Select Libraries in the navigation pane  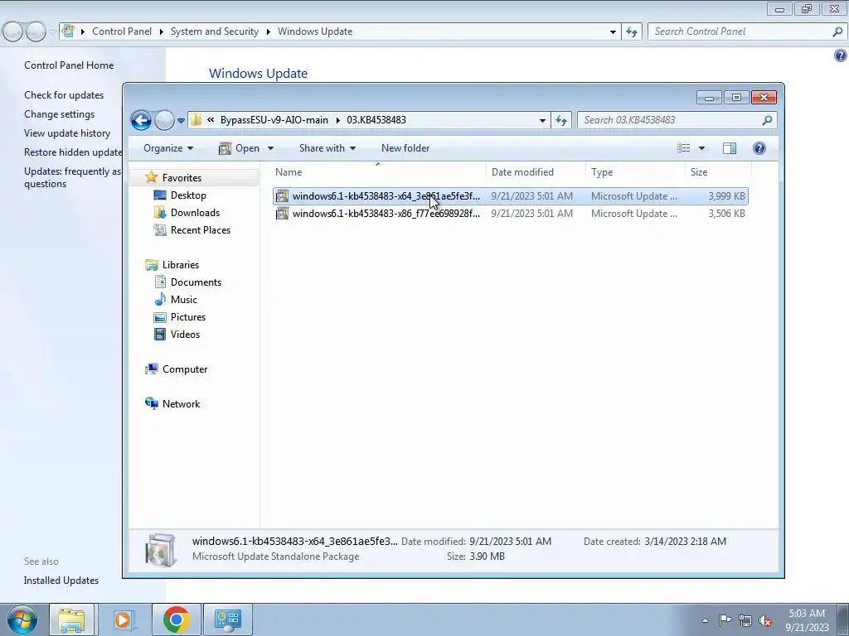pos(180,265)
